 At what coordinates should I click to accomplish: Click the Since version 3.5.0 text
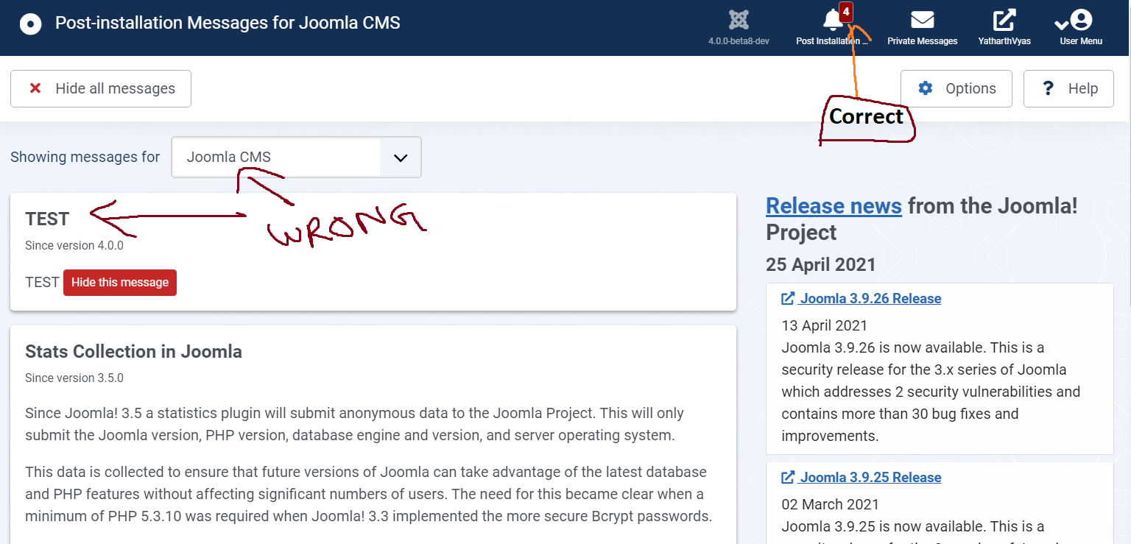[74, 378]
